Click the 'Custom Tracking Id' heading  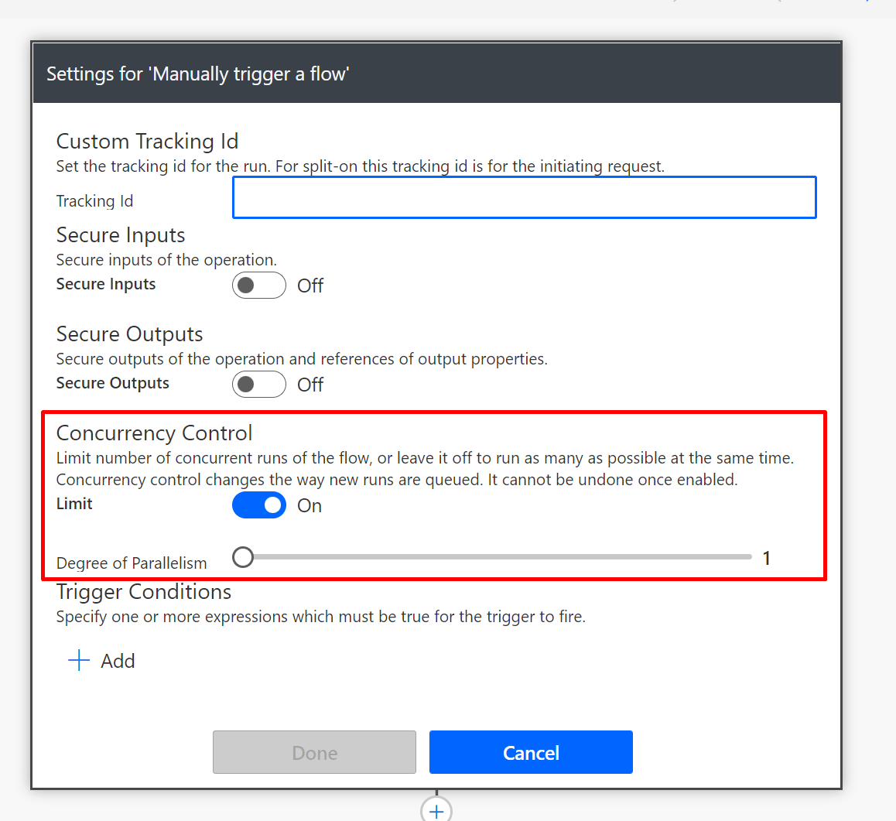[x=147, y=141]
